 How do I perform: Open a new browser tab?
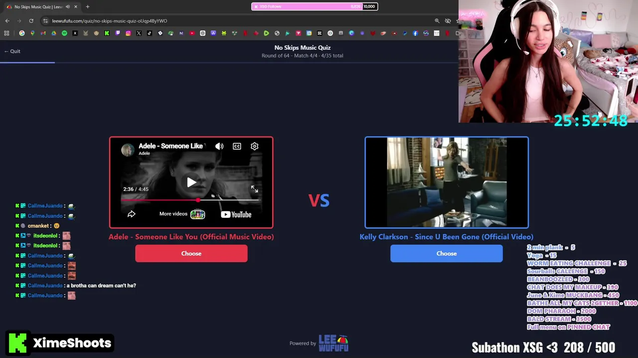[x=88, y=6]
